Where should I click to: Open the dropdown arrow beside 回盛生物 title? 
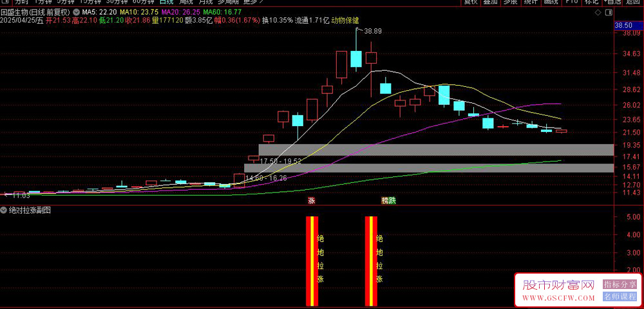75,12
